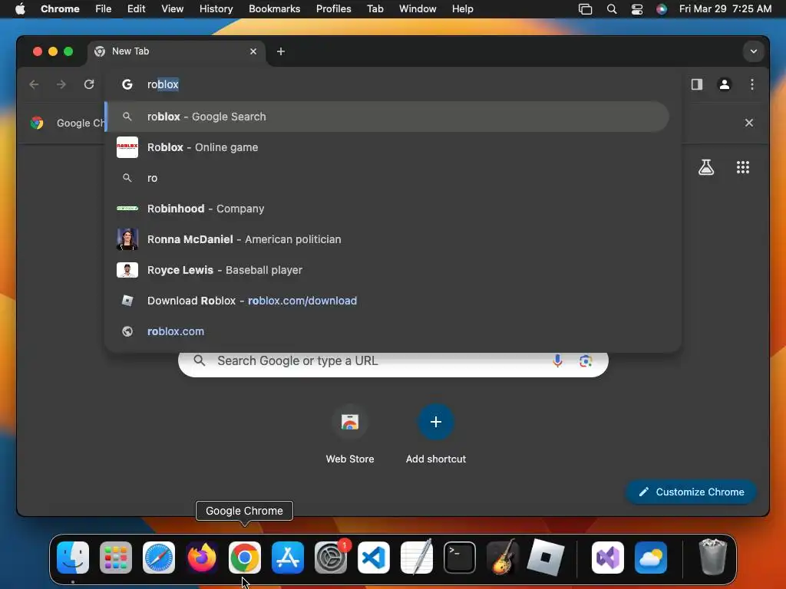Launch Safari from the Dock
The width and height of the screenshot is (786, 589).
(159, 558)
